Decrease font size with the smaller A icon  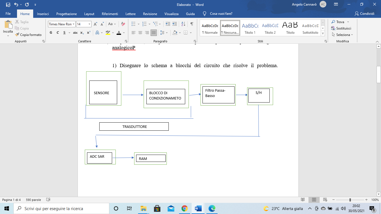coord(102,24)
